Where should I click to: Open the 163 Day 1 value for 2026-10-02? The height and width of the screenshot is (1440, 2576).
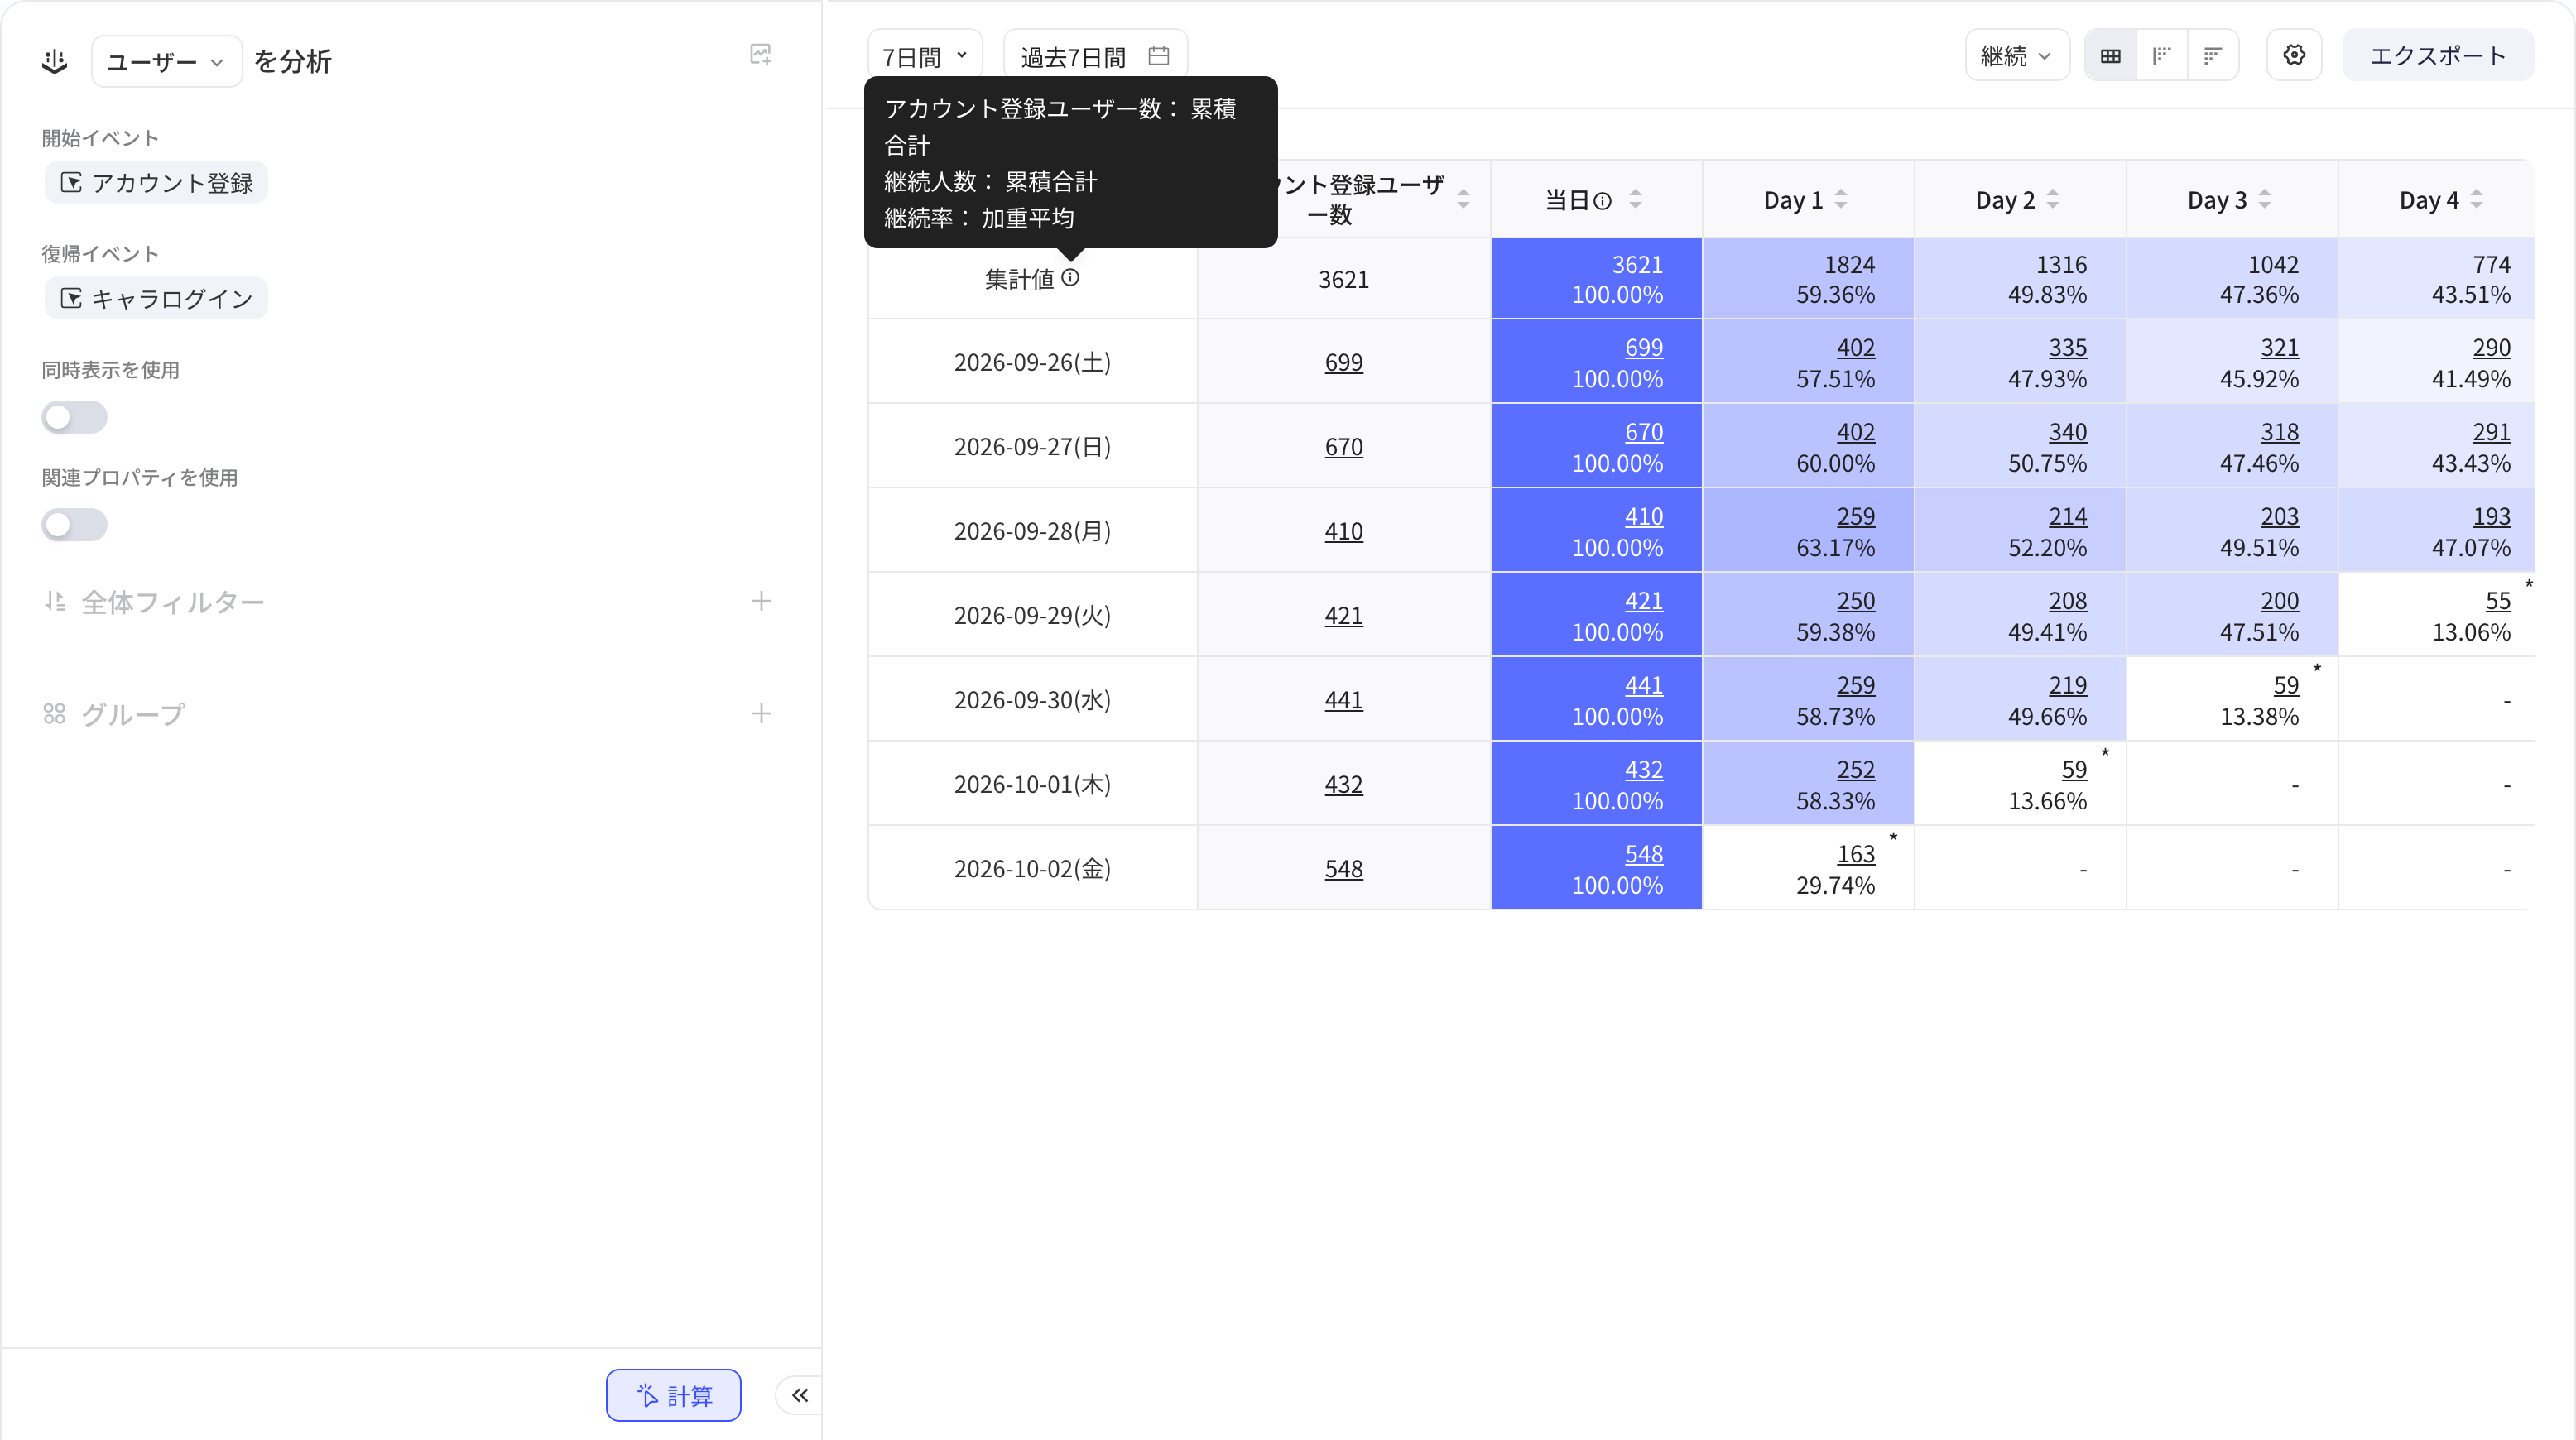point(1856,854)
